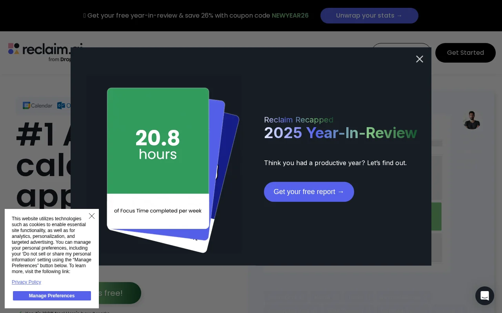
Task: Click the green checkmark near '100% free'
Action: click(x=21, y=312)
